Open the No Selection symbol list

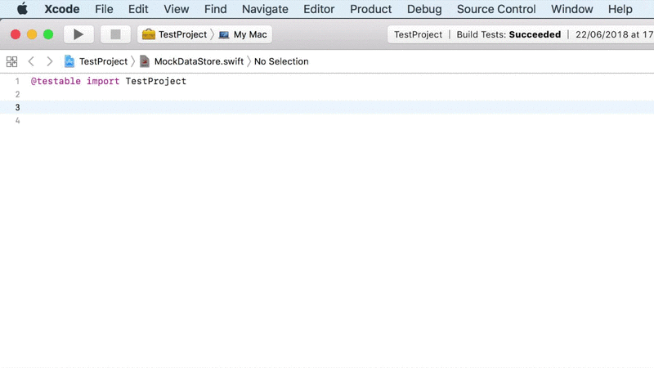[281, 61]
